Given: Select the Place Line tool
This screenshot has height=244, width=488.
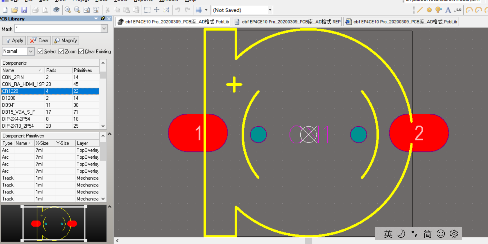Looking at the screenshot, I should click(x=420, y=10).
